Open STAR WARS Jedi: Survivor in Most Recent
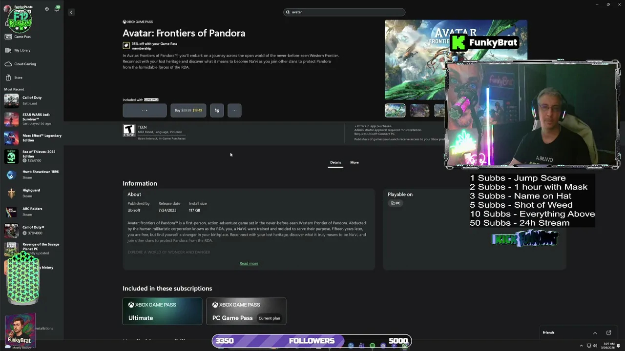 (x=32, y=119)
